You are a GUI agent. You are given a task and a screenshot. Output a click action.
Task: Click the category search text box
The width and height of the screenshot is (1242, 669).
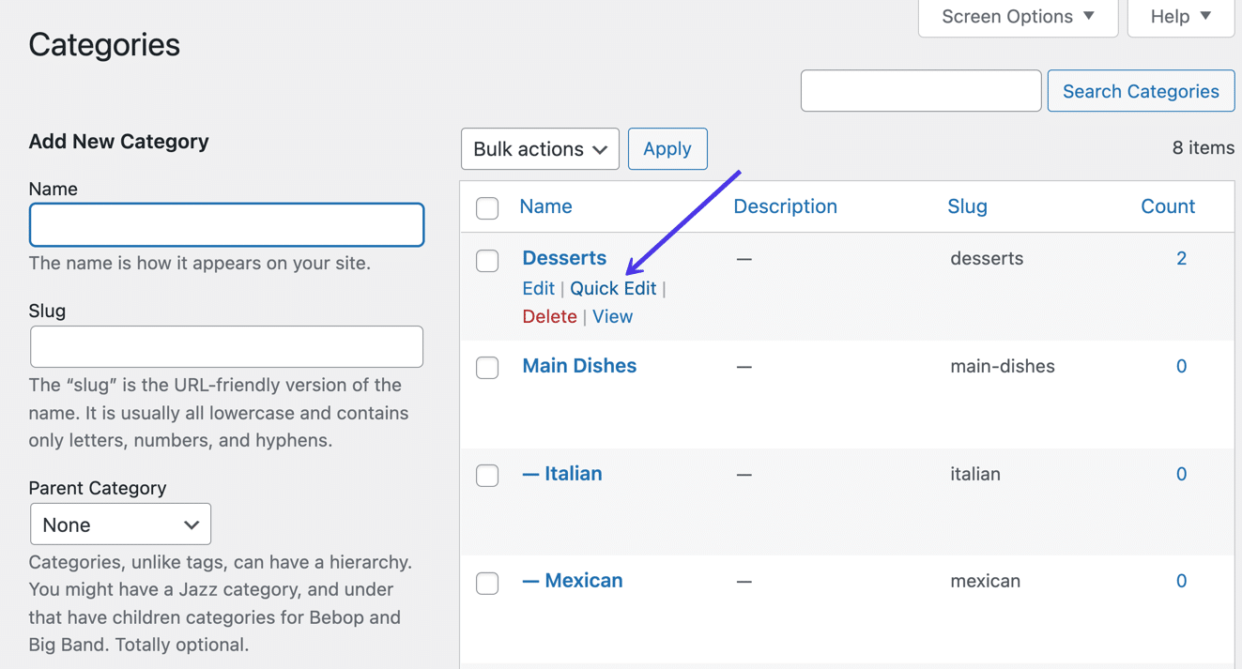click(920, 91)
